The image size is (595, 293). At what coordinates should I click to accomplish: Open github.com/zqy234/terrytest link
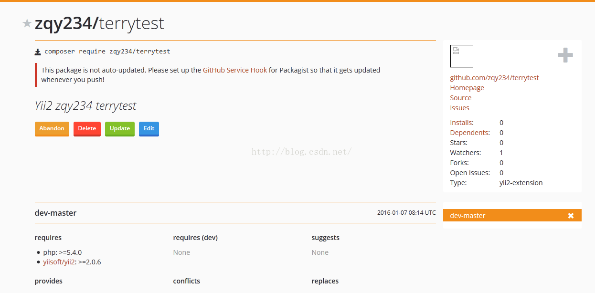click(494, 78)
